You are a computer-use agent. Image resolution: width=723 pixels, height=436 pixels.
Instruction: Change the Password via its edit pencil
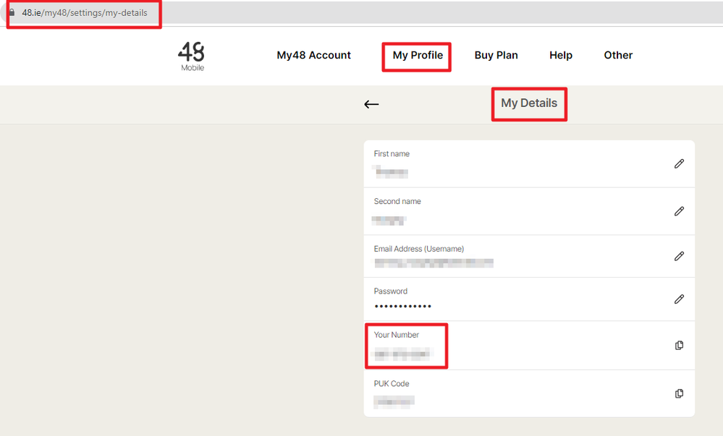click(678, 299)
